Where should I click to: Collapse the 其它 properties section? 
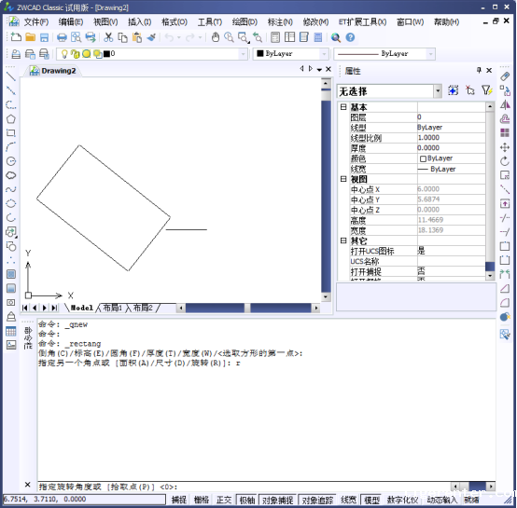click(x=343, y=240)
